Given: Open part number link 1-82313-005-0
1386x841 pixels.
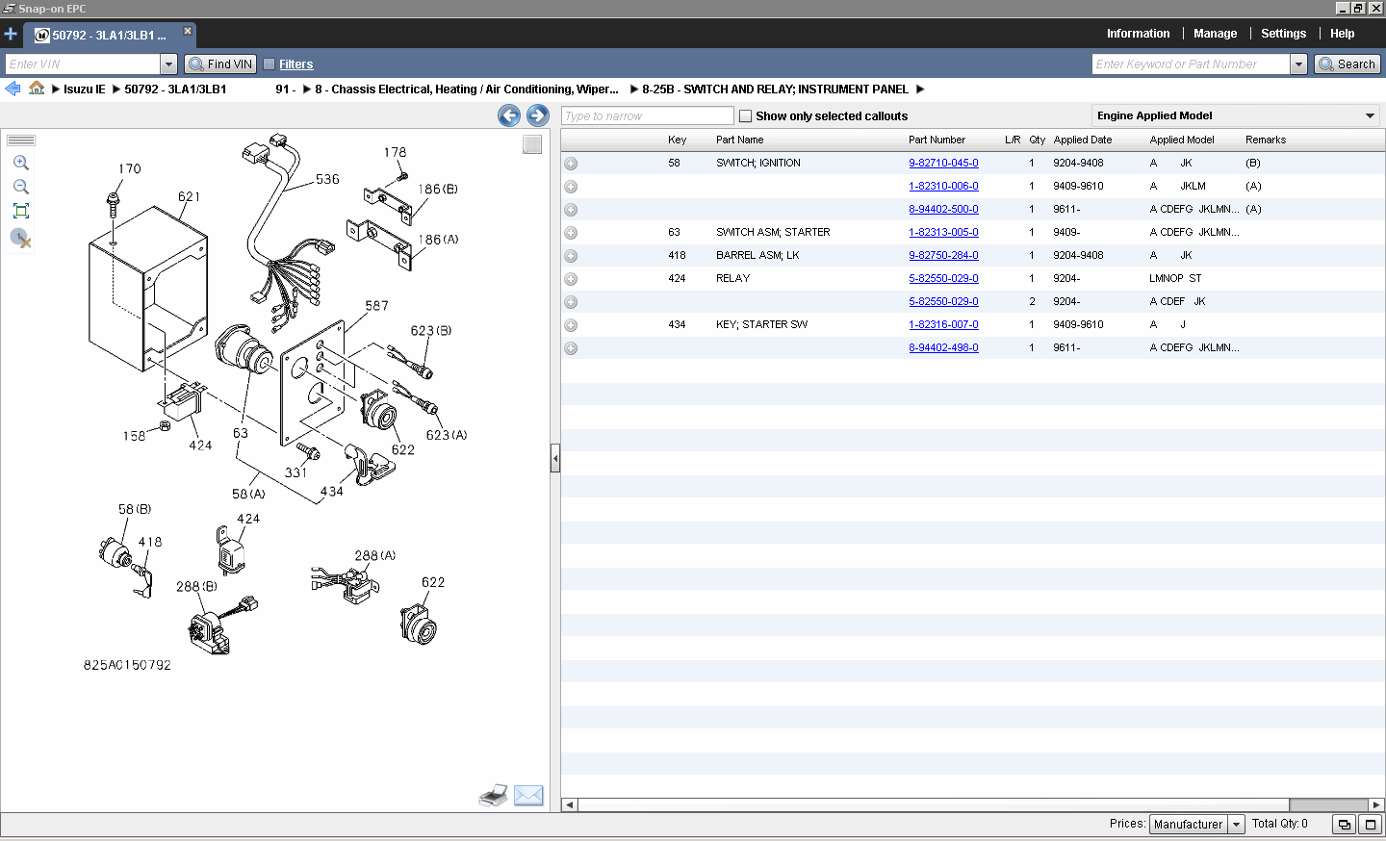Looking at the screenshot, I should point(943,232).
